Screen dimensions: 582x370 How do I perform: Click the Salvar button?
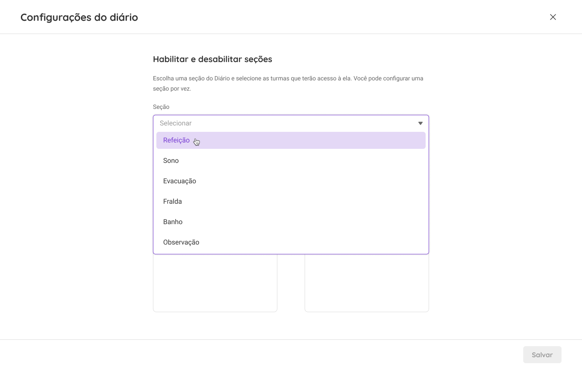click(x=542, y=355)
